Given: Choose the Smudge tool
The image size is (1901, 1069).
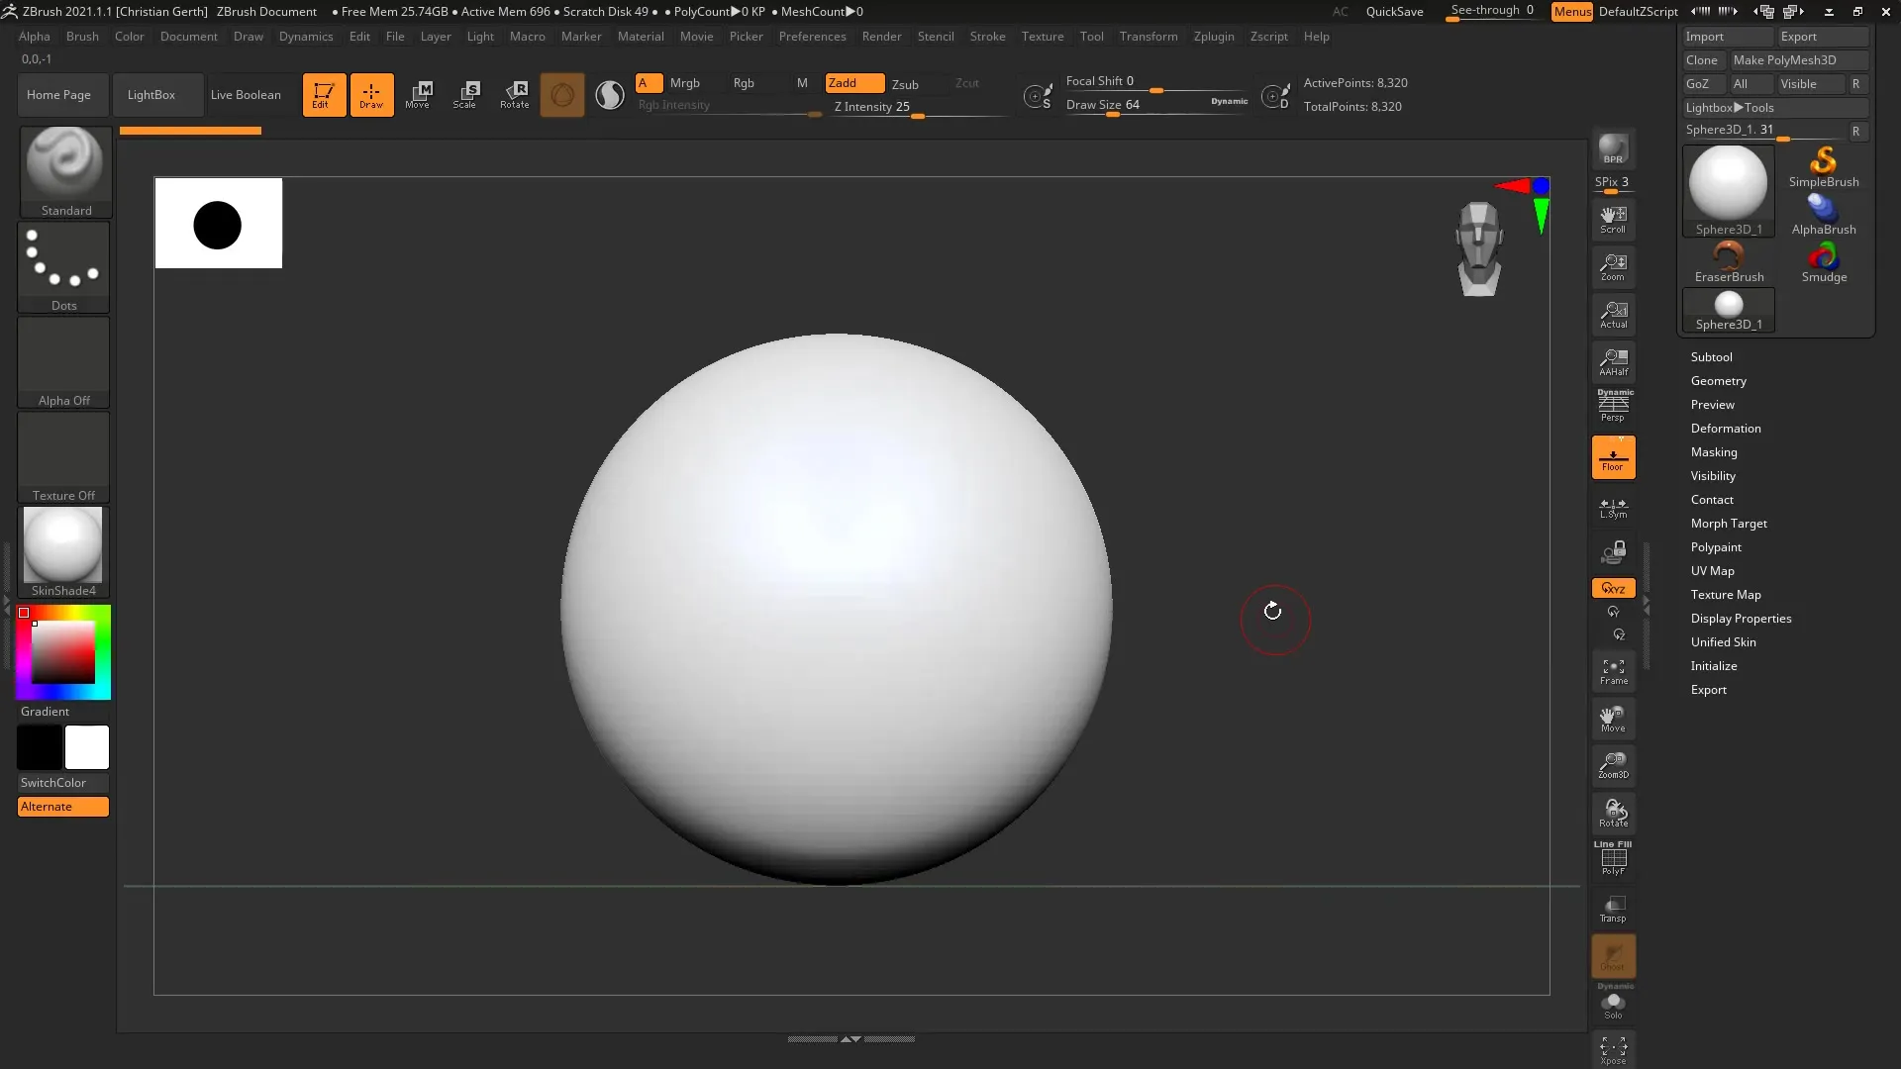Looking at the screenshot, I should pyautogui.click(x=1824, y=262).
